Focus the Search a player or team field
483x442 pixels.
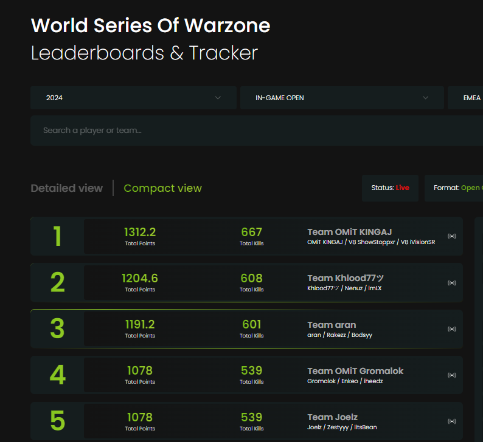tap(257, 131)
